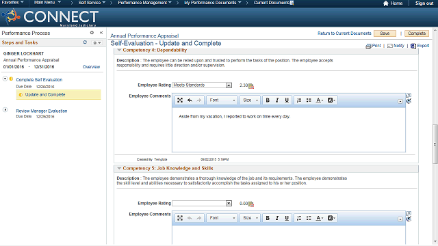Sign out of CONNECT

point(424,3)
